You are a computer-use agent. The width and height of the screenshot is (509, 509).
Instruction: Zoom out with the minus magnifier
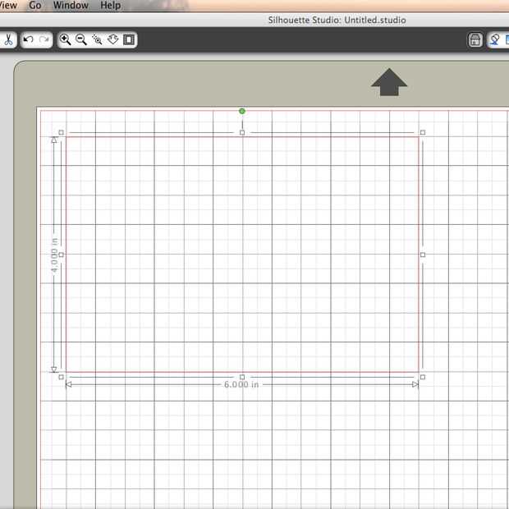80,39
